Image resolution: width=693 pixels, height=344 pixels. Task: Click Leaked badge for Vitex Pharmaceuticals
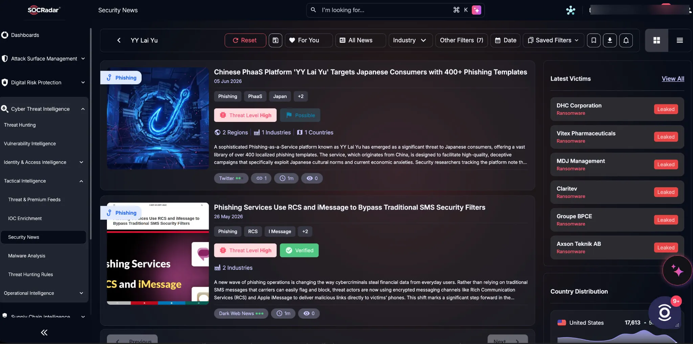point(666,137)
